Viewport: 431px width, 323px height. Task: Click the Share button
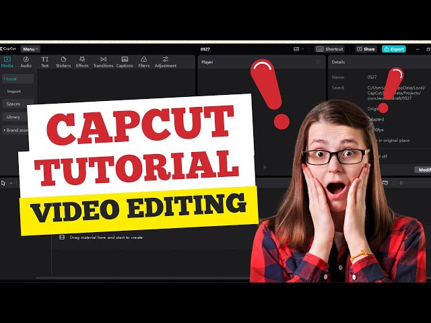(x=366, y=49)
